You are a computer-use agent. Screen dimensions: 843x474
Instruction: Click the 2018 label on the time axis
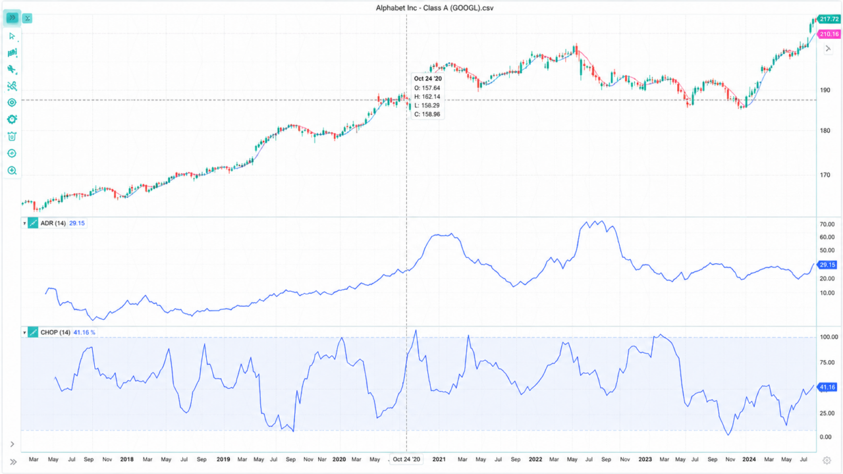(x=127, y=460)
